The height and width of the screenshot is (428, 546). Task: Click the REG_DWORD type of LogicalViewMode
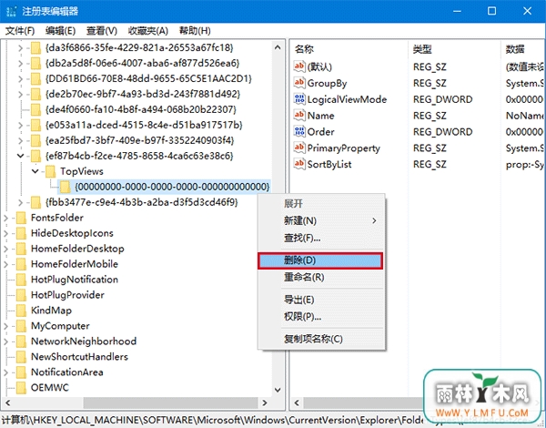pos(442,99)
